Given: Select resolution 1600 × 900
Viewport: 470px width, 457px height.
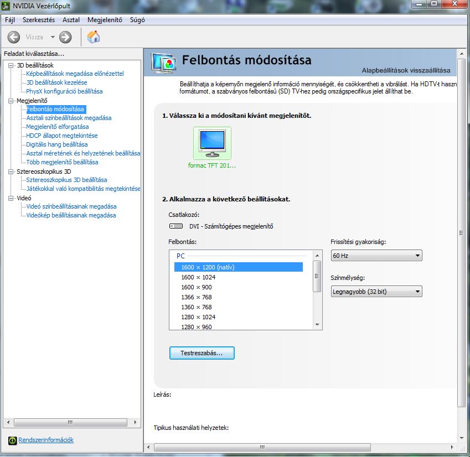Looking at the screenshot, I should pyautogui.click(x=197, y=287).
